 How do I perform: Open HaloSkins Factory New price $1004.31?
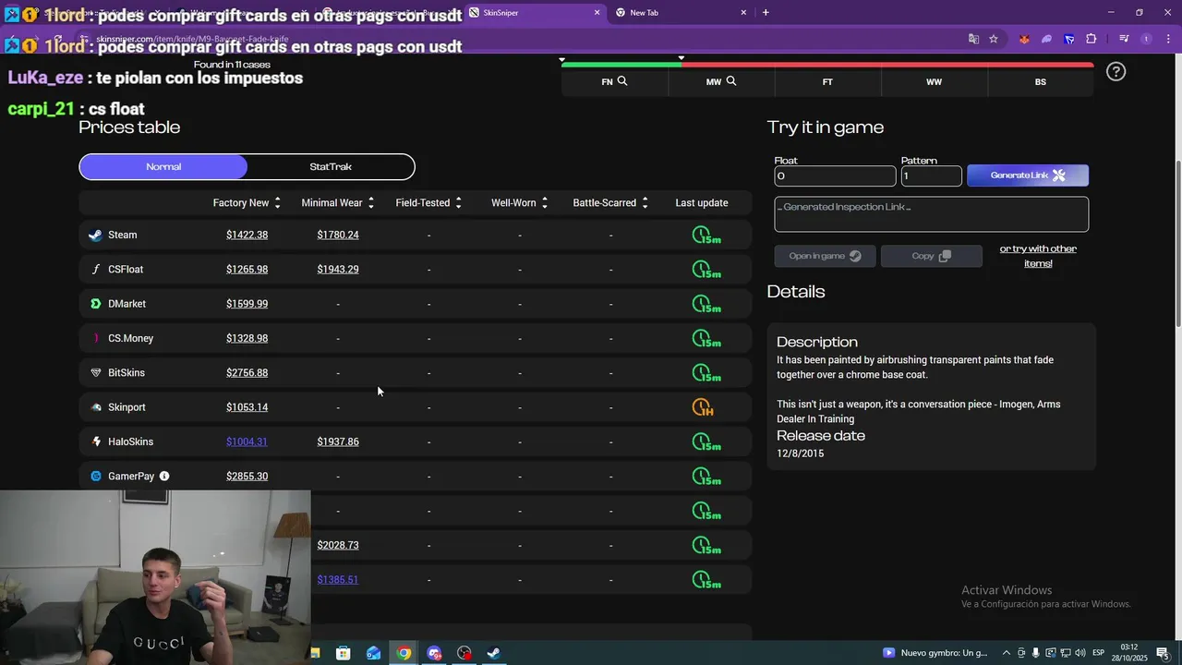point(247,441)
